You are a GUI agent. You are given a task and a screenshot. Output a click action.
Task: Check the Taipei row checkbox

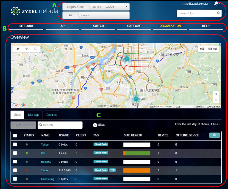pyautogui.click(x=15, y=170)
